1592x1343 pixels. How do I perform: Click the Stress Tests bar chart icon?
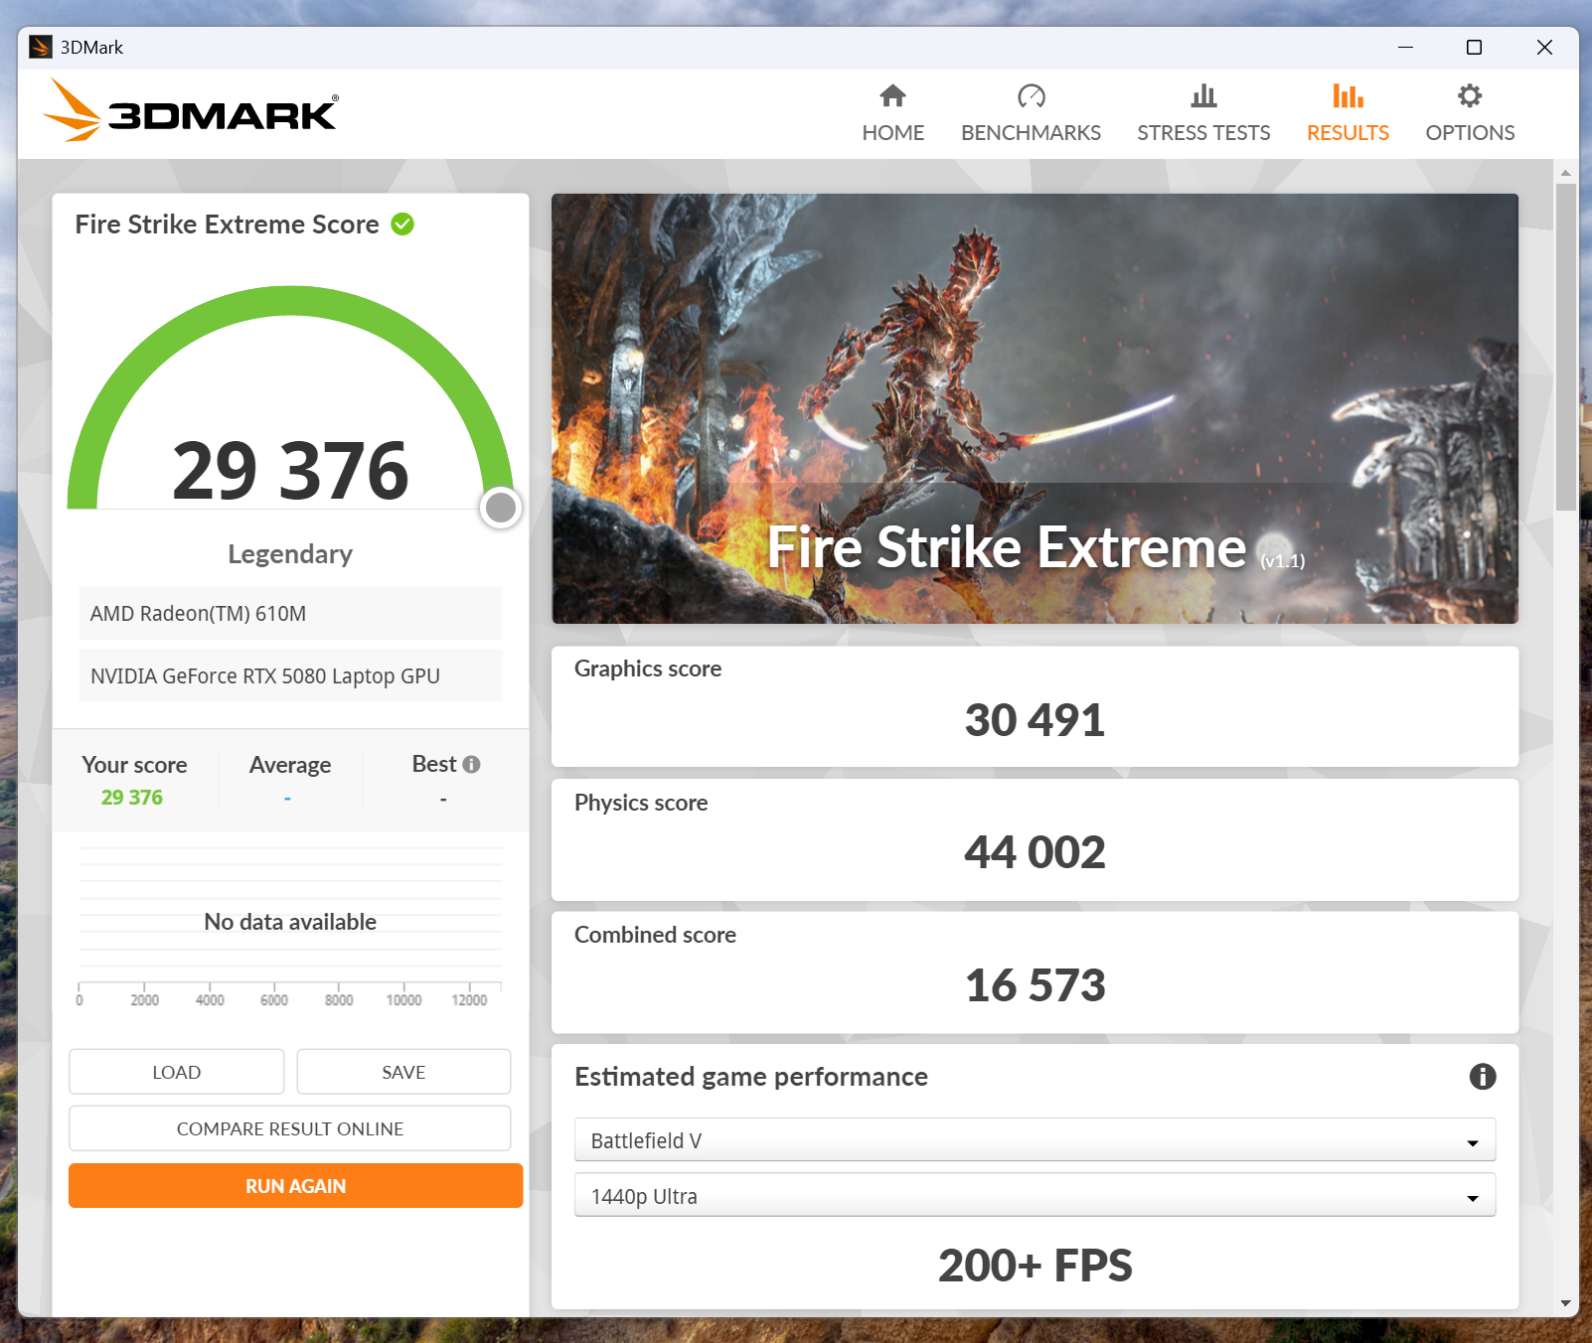[x=1203, y=96]
